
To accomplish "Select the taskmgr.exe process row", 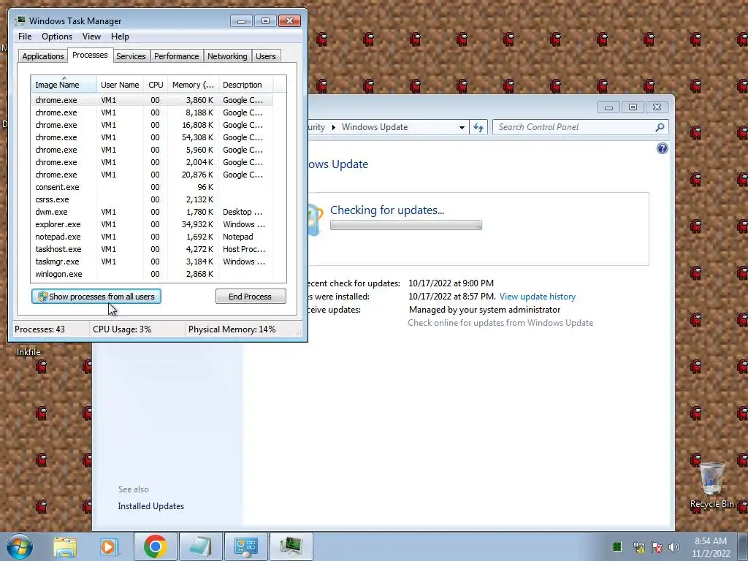I will click(152, 262).
